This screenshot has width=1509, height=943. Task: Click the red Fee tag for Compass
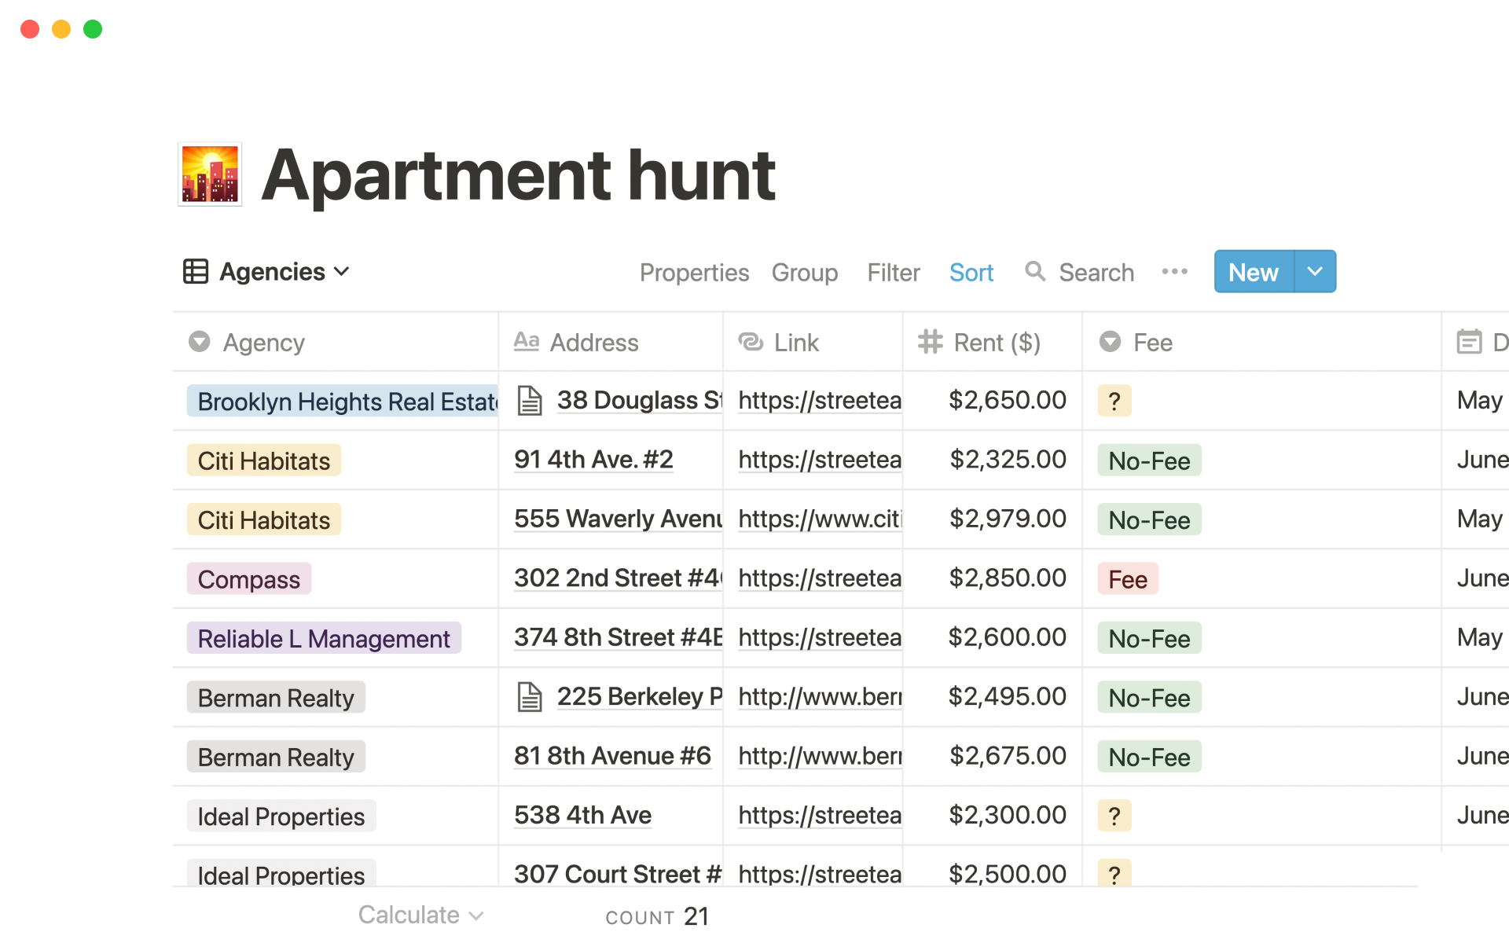(x=1127, y=580)
